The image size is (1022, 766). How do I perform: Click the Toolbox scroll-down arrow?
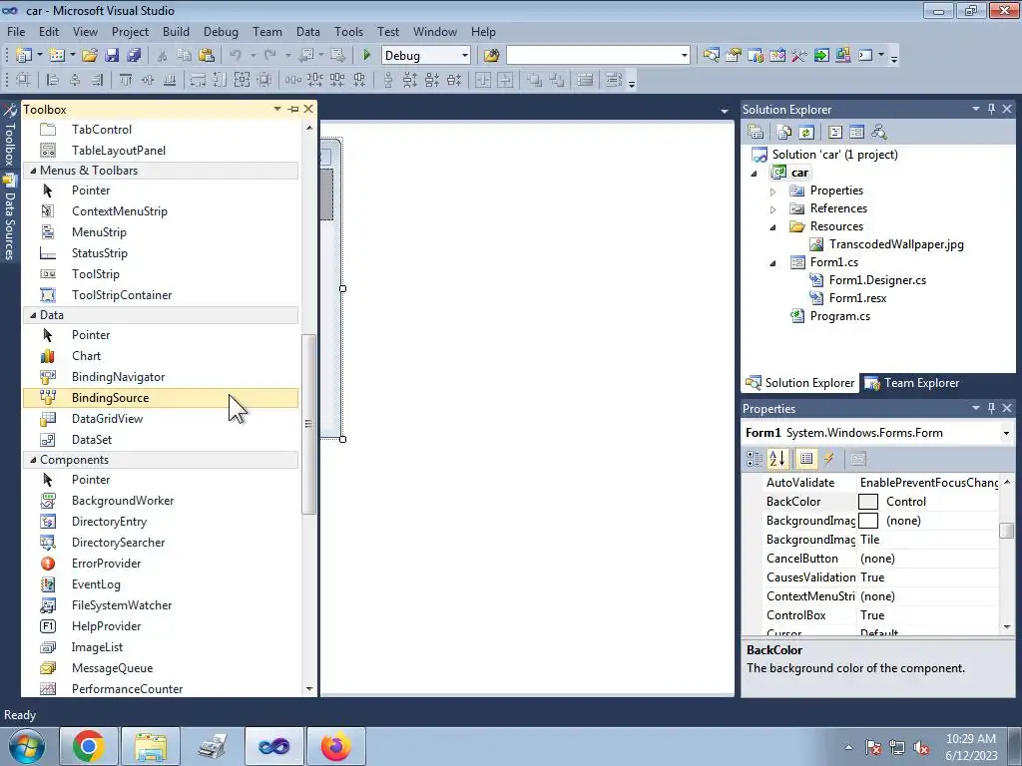pos(309,689)
